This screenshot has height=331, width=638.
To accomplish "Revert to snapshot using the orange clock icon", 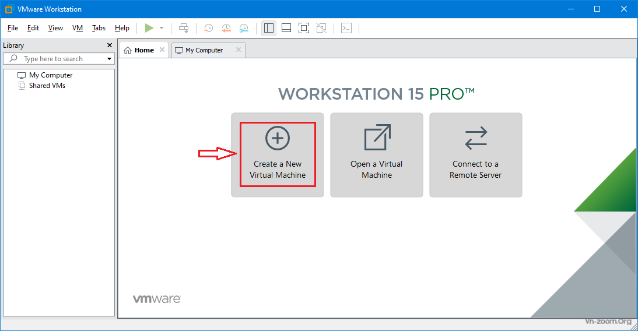I will point(226,28).
